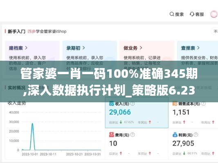This screenshot has height=163, width=218.
Task: Click the 2023-10-11 axis label
Action: [x=48, y=154]
